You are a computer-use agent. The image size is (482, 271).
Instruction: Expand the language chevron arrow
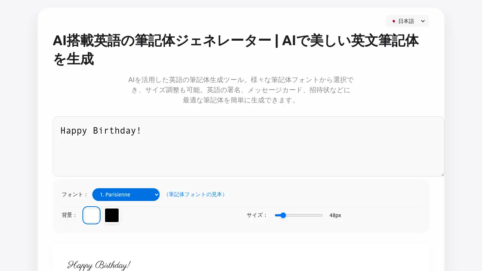coord(423,21)
